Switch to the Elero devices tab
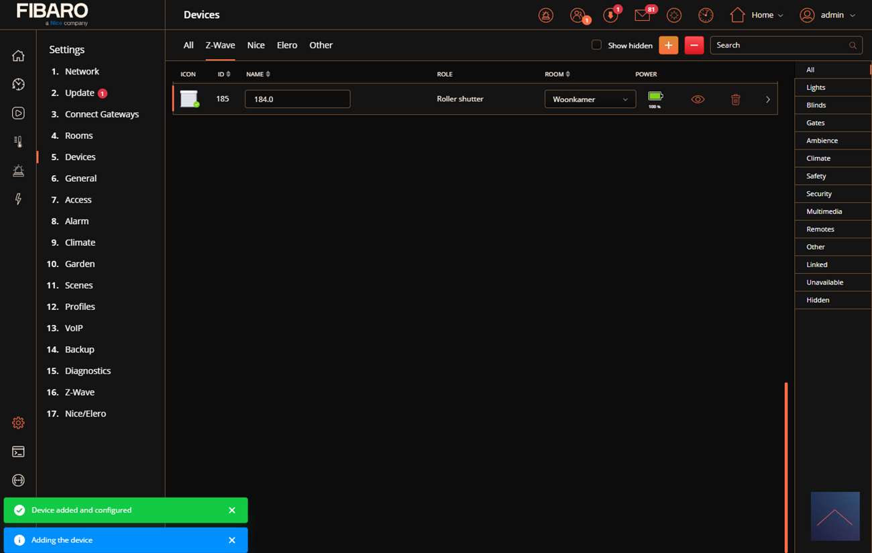Image resolution: width=872 pixels, height=553 pixels. [x=286, y=45]
